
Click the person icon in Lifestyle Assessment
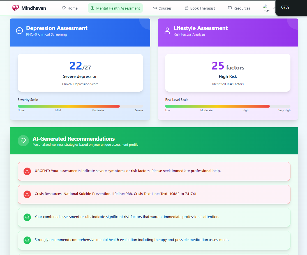pos(167,31)
